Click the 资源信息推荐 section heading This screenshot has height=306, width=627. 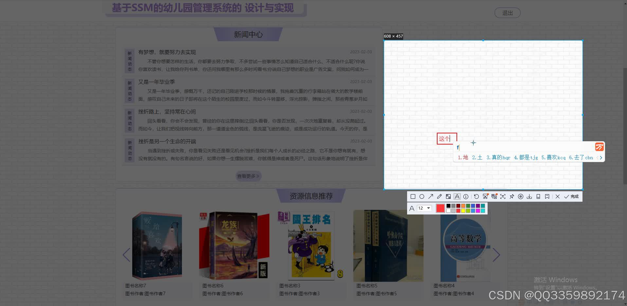coord(311,196)
